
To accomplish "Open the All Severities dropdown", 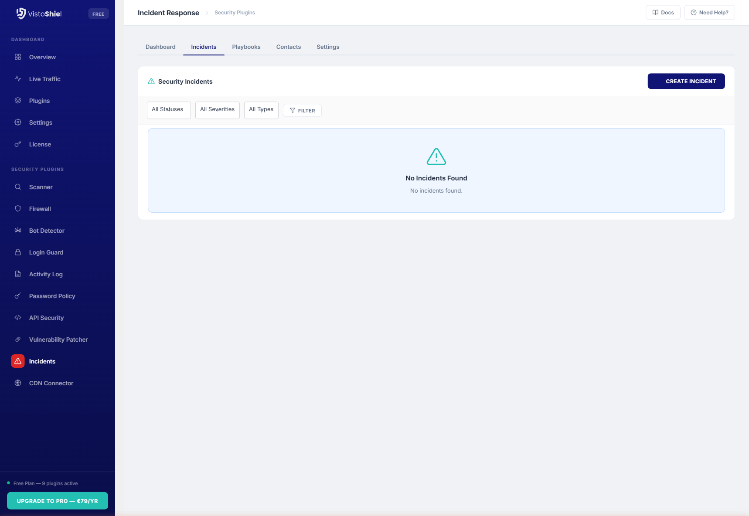I will [x=218, y=110].
